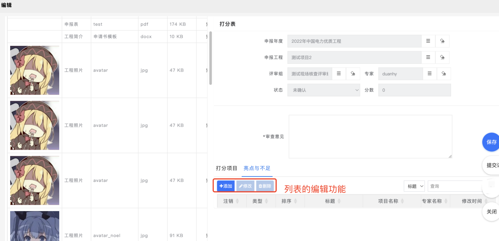Sort table by 注销 column
499x241 pixels.
(x=232, y=201)
